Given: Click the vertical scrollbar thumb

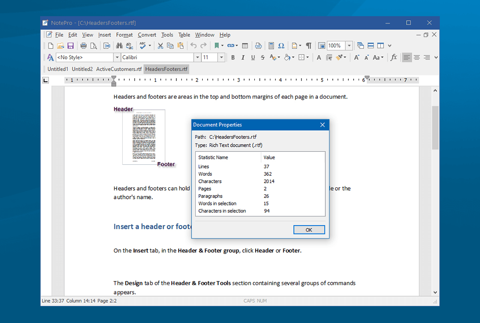Looking at the screenshot, I should click(x=435, y=128).
